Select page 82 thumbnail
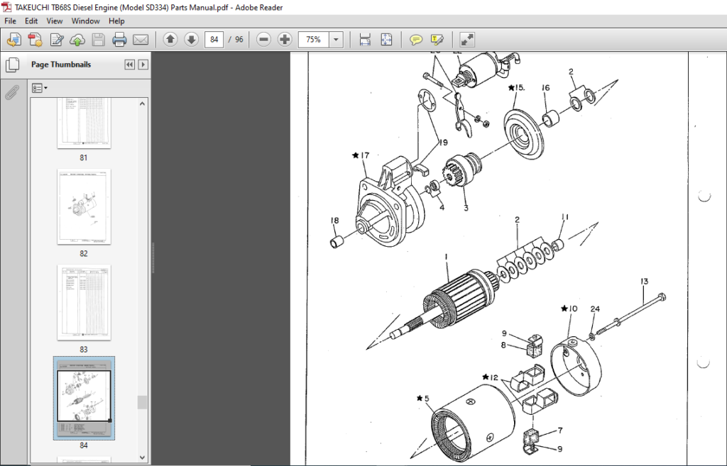The width and height of the screenshot is (727, 466). click(x=84, y=206)
